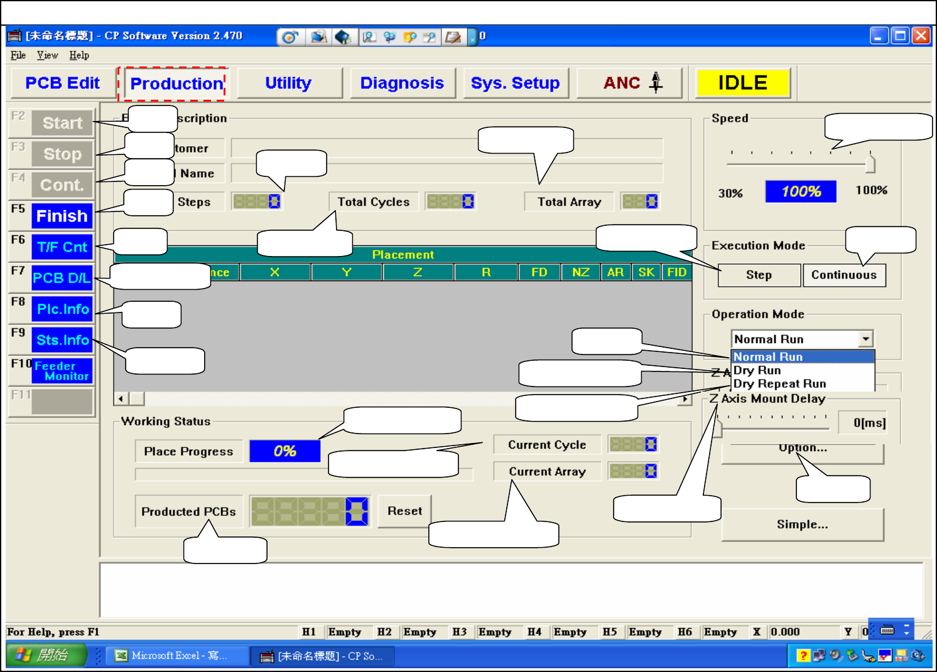
Task: Select Continuous execution mode
Action: 844,275
